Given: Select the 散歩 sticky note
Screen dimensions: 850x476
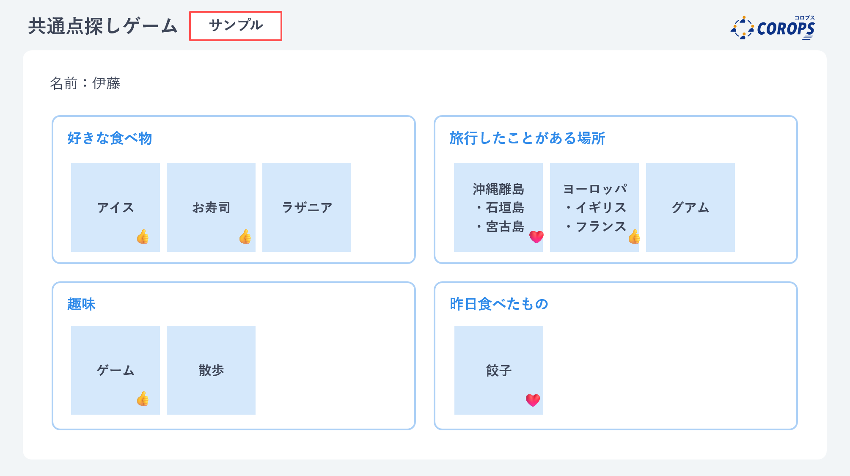Looking at the screenshot, I should pyautogui.click(x=211, y=370).
